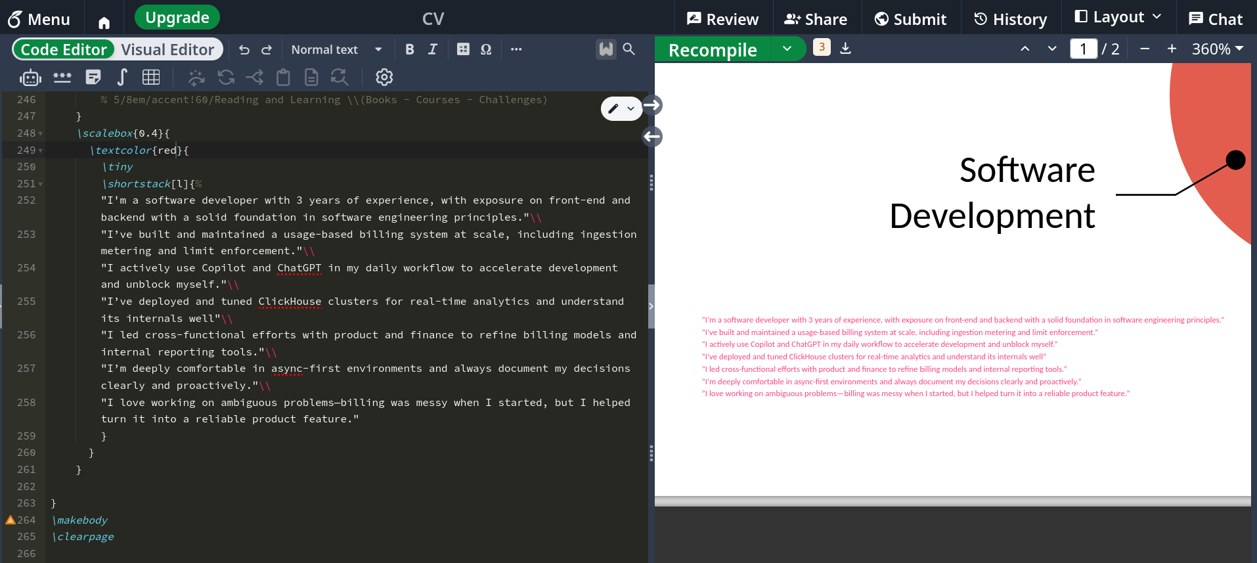Open the settings gear in the editor toolbar
The width and height of the screenshot is (1257, 563).
point(384,78)
